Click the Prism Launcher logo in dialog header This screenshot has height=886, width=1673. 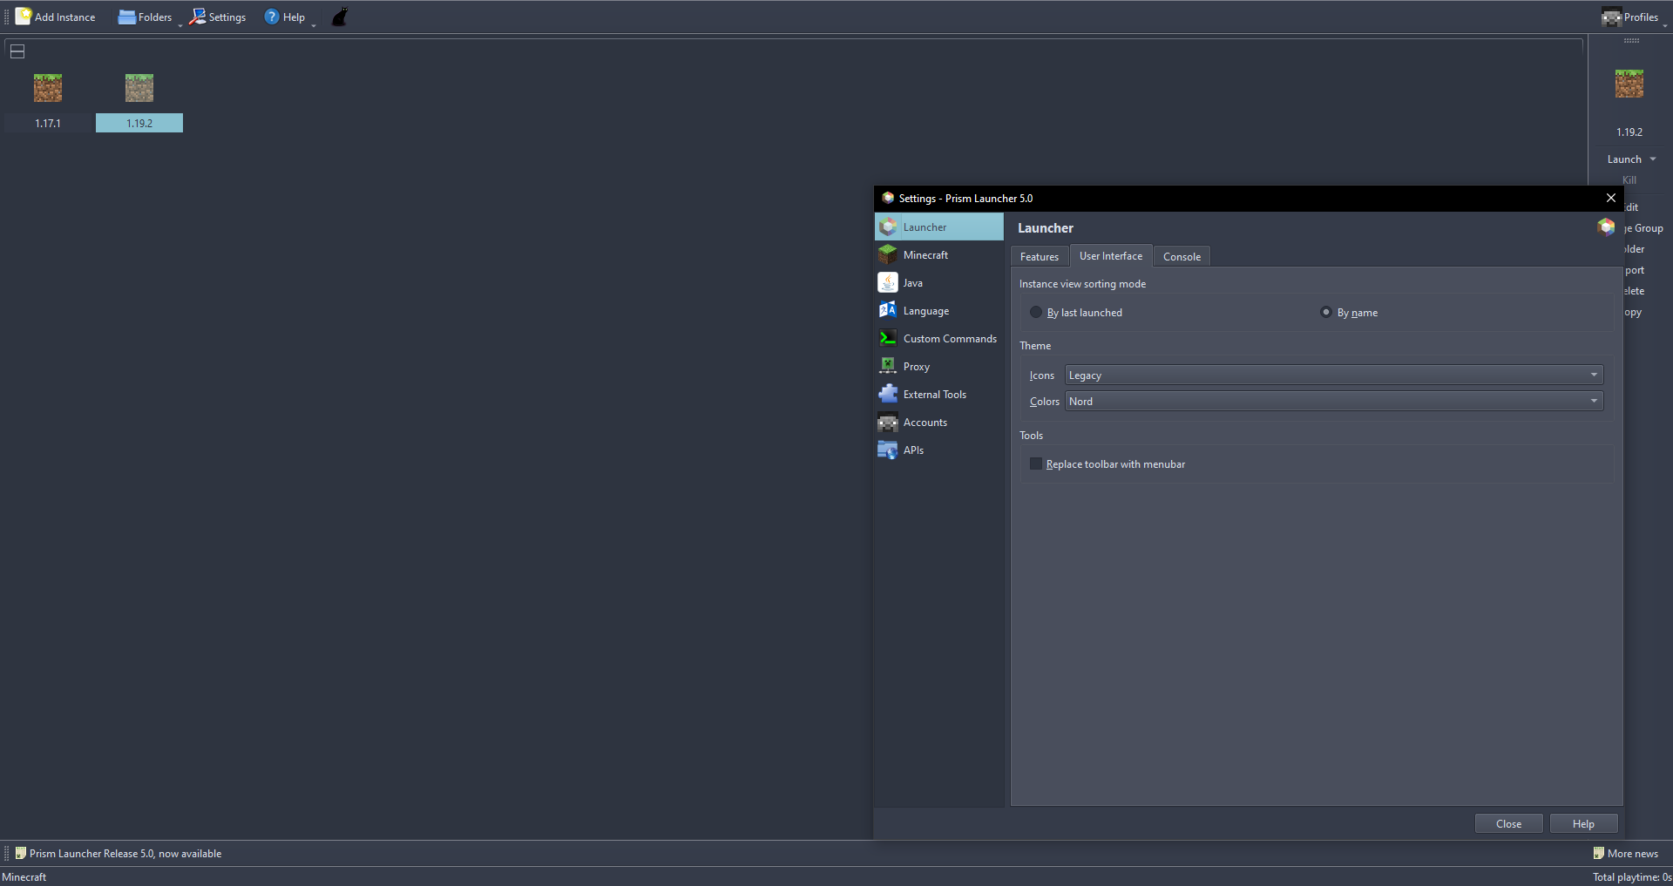pyautogui.click(x=1606, y=227)
